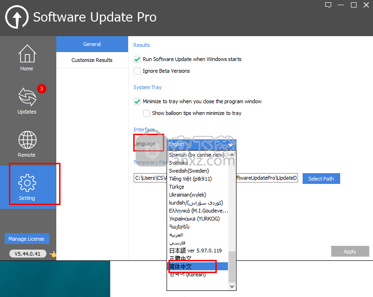Click the Select Path button
373x297 pixels.
pyautogui.click(x=321, y=179)
